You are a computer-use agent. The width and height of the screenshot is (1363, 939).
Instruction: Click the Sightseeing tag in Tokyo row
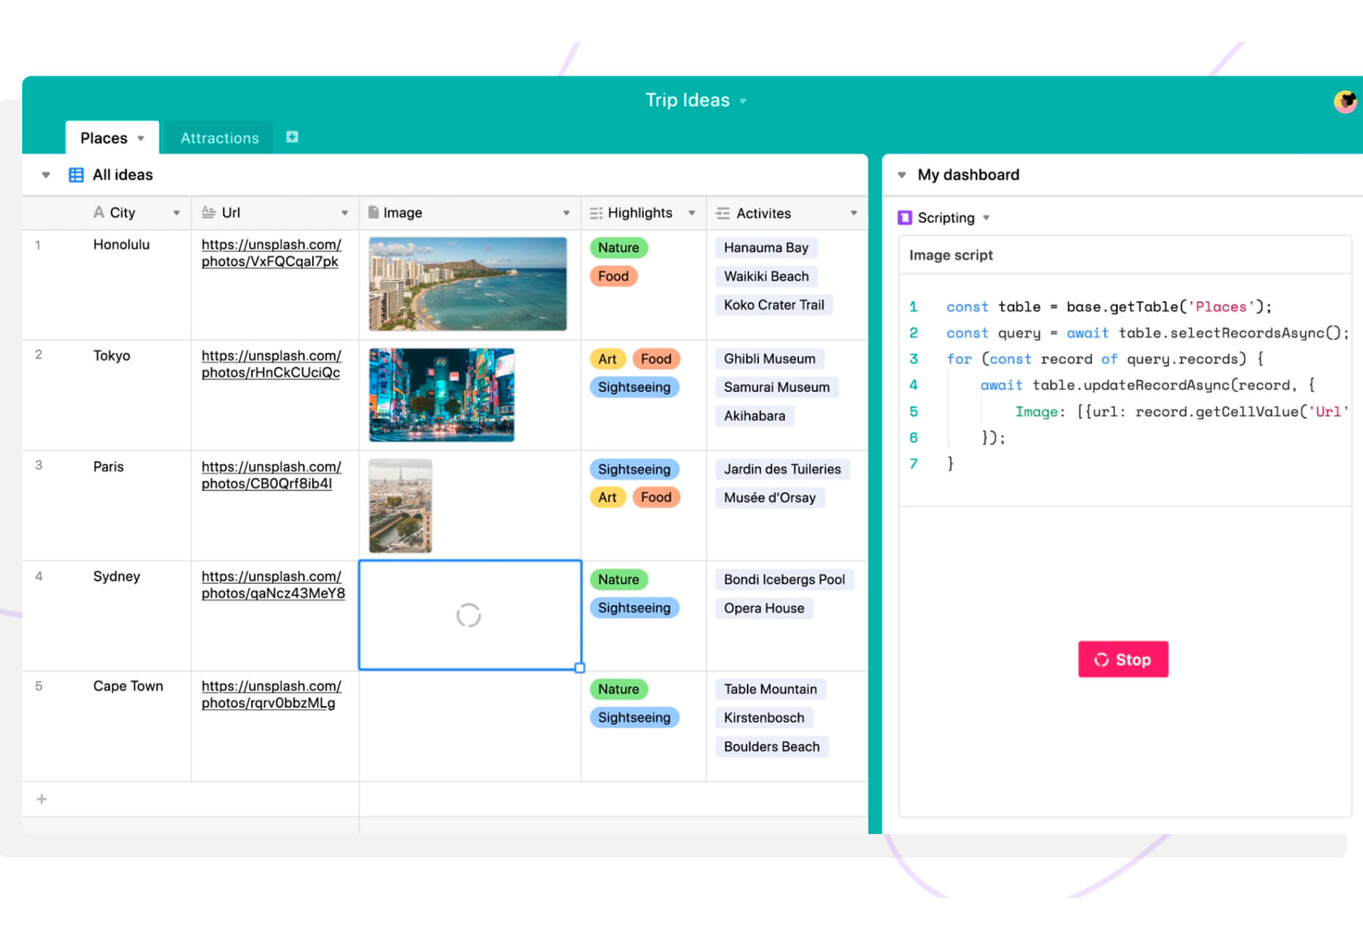(x=634, y=387)
